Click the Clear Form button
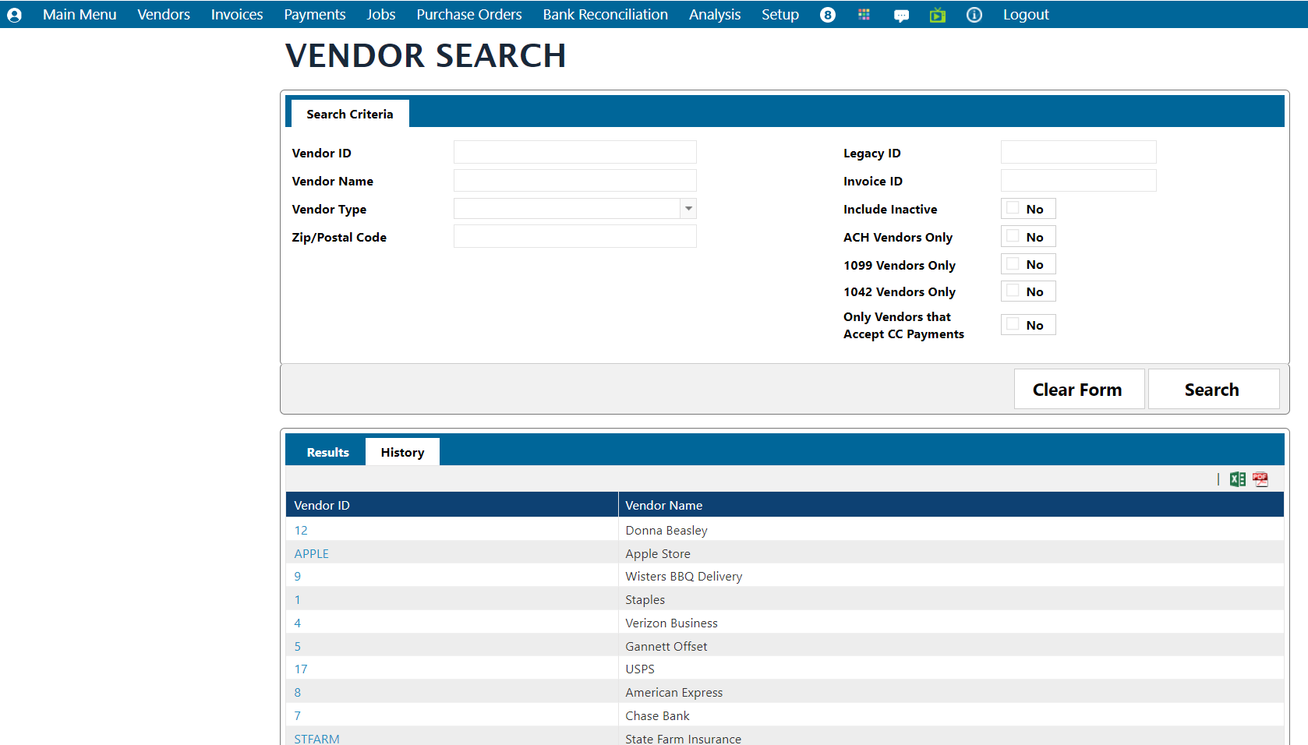The height and width of the screenshot is (745, 1308). [1078, 390]
